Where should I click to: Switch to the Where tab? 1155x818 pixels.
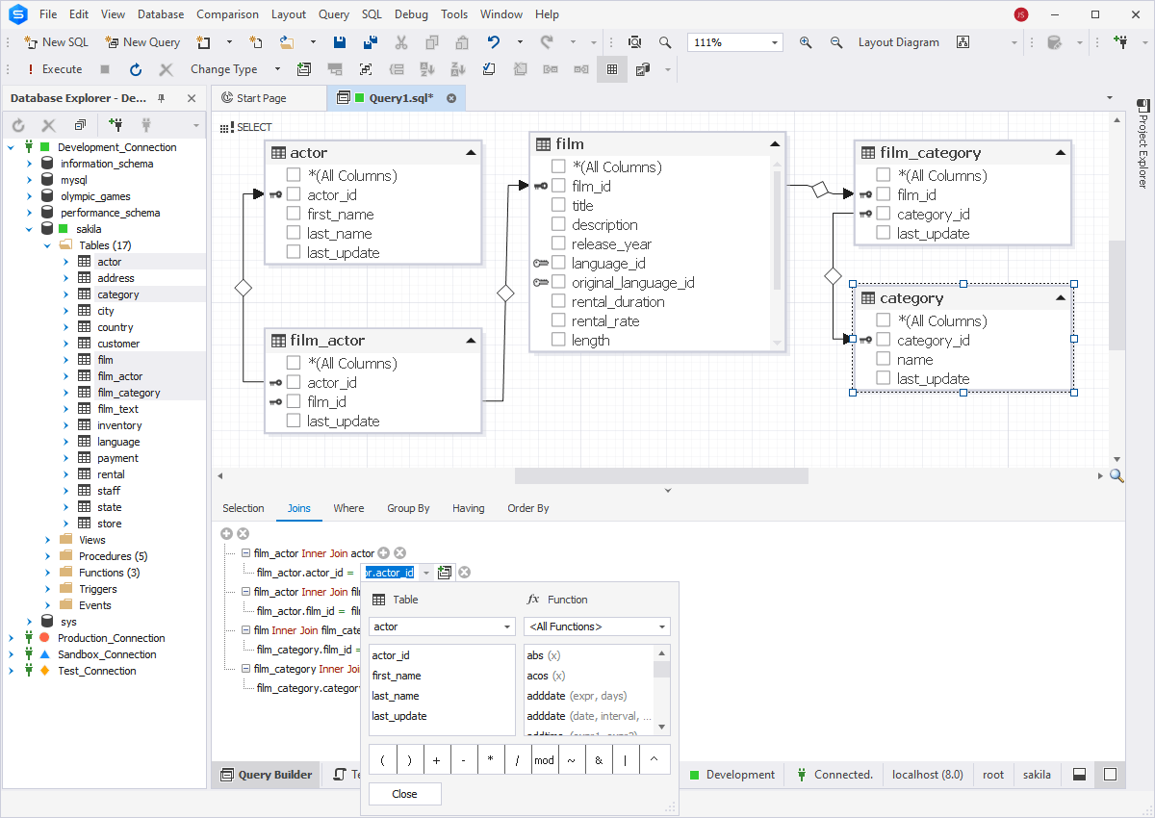tap(348, 508)
